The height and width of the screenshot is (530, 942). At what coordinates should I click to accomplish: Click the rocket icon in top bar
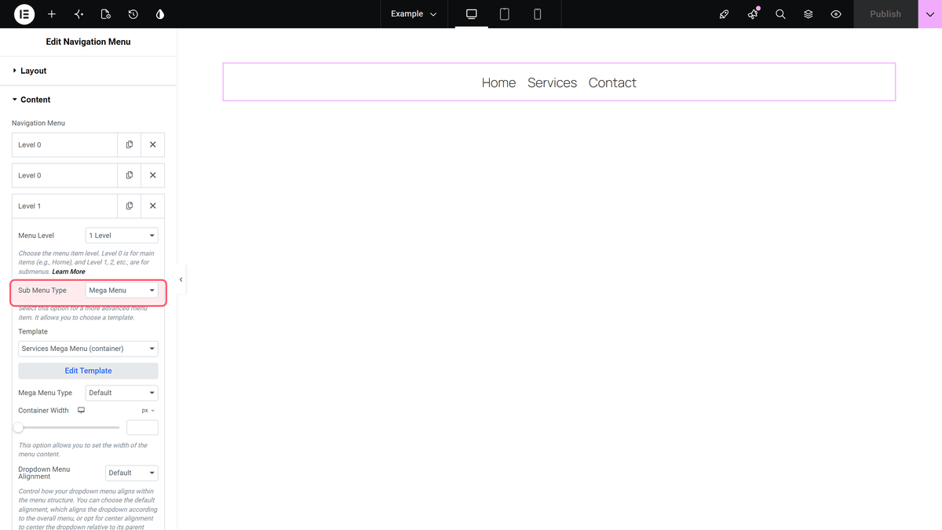(725, 14)
